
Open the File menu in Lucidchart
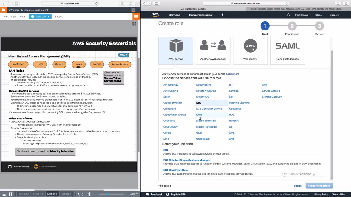coord(5,16)
